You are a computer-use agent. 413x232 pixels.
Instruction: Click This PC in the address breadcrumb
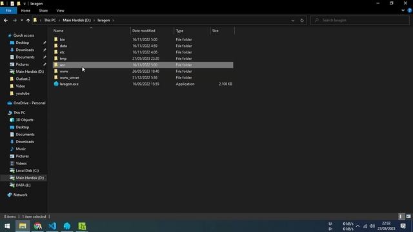click(50, 20)
